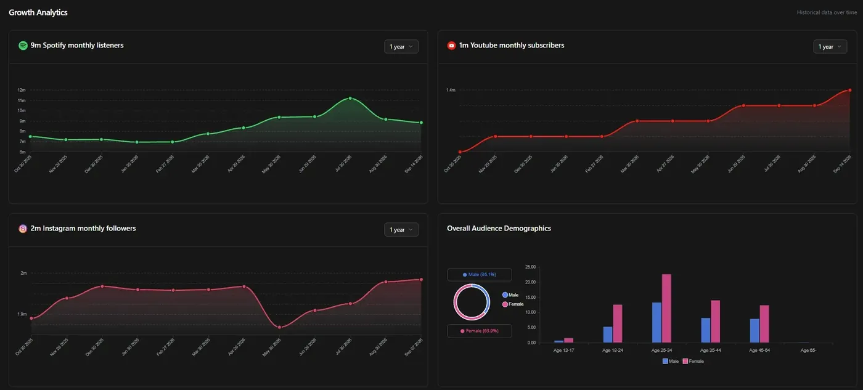Screen dimensions: 863x390
Task: Click the Male (36.1%) pill label
Action: (x=480, y=274)
